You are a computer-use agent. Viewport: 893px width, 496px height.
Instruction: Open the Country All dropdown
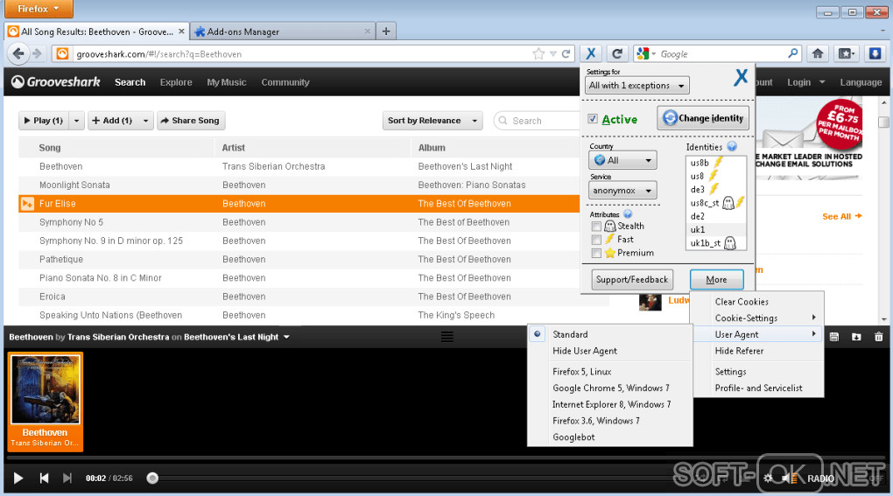point(622,160)
